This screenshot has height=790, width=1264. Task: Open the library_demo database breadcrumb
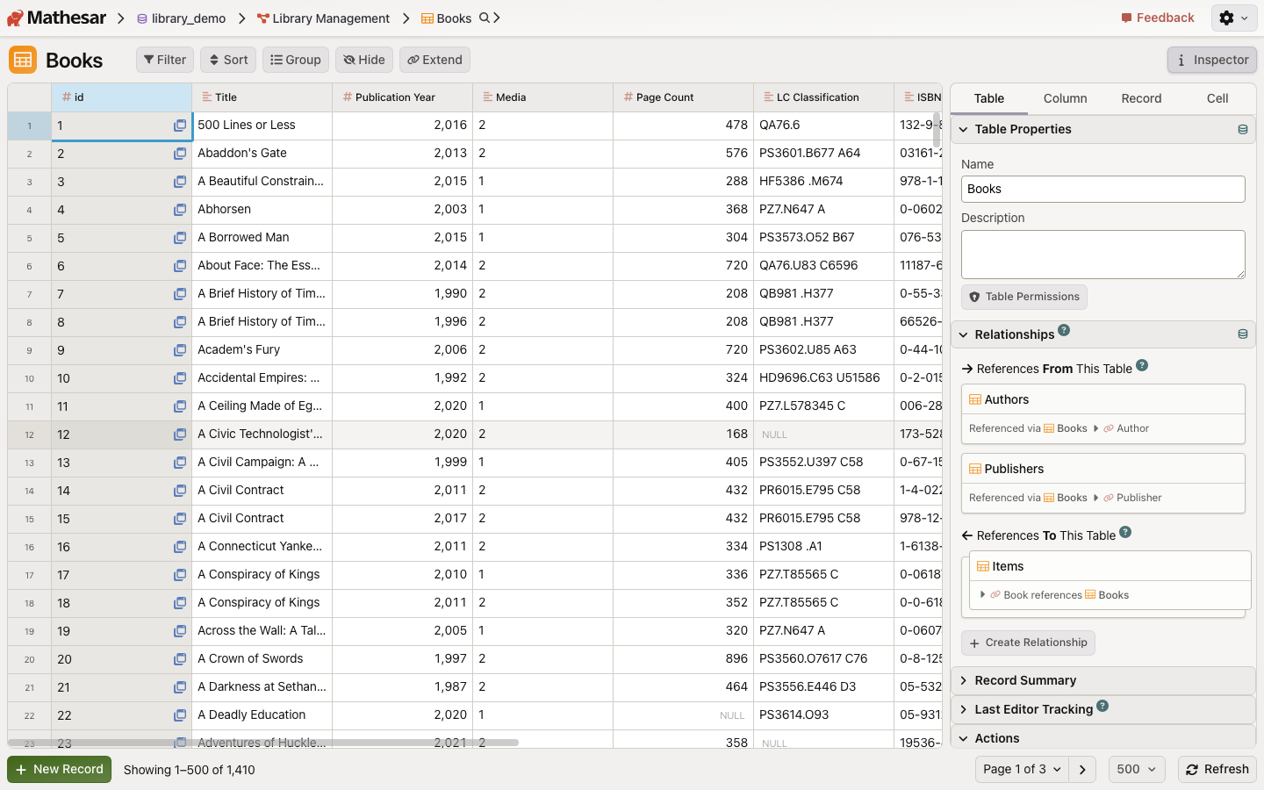point(182,18)
